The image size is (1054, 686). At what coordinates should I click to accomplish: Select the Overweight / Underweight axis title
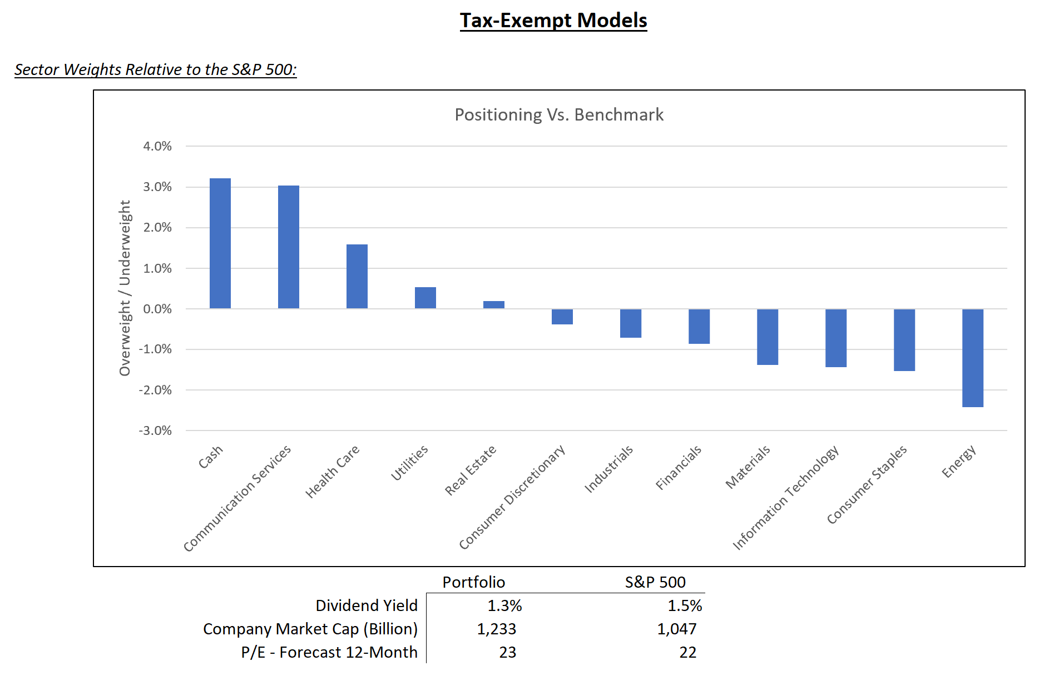[125, 288]
